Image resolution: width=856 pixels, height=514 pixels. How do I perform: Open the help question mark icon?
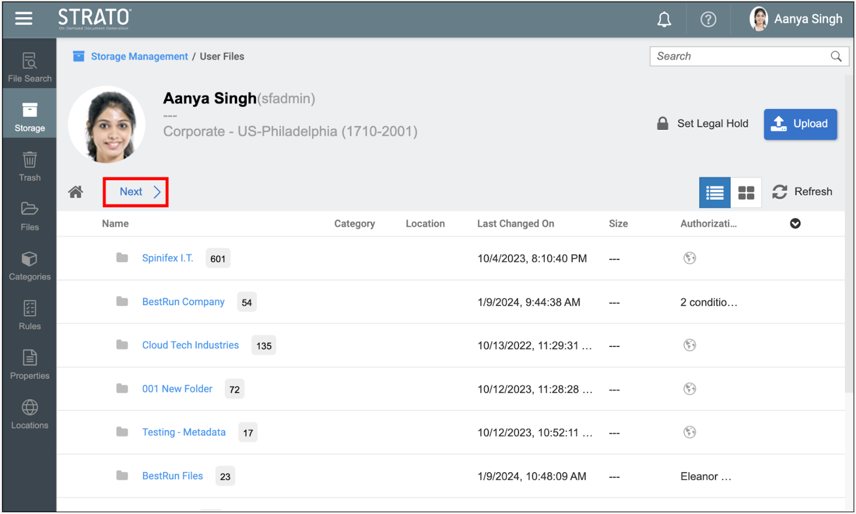[708, 20]
